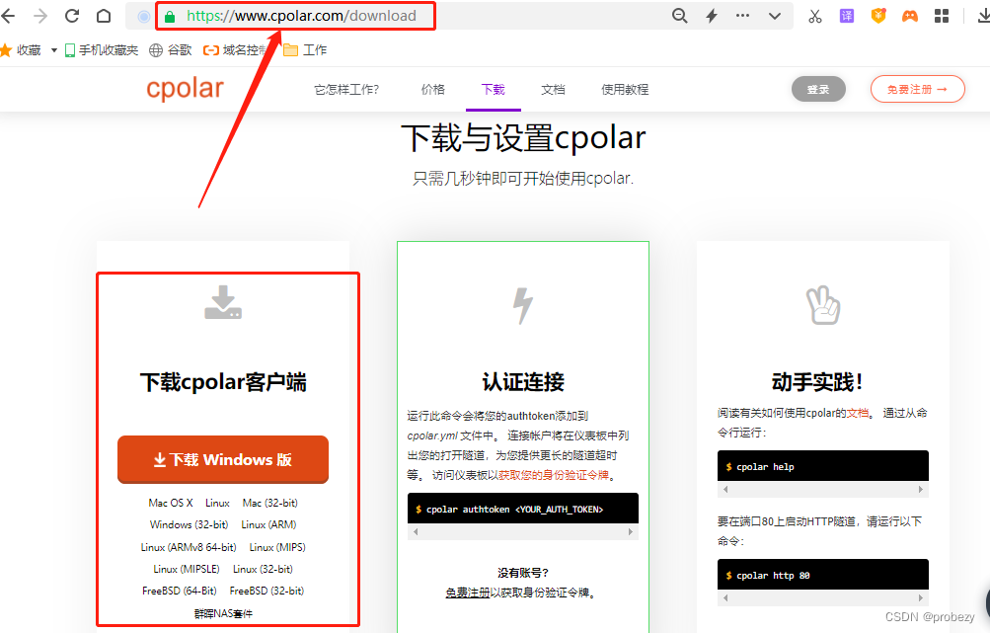This screenshot has height=633, width=990.
Task: Open the four-square apps grid icon
Action: 942,16
